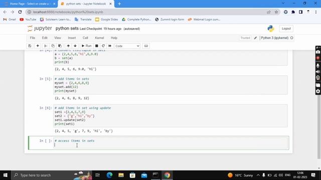Open the Cell menu

[x=85, y=38]
